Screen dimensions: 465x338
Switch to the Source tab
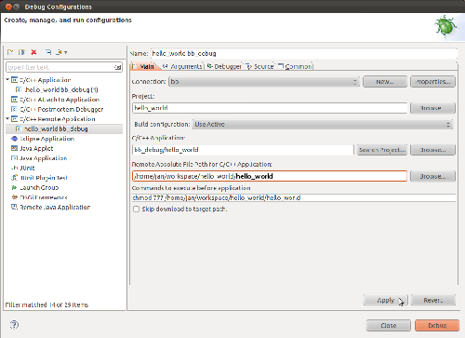pos(259,66)
